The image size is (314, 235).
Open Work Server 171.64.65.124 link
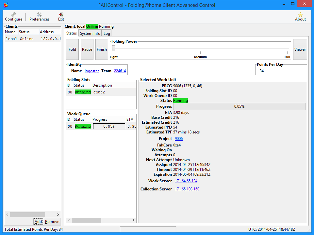tap(186, 181)
